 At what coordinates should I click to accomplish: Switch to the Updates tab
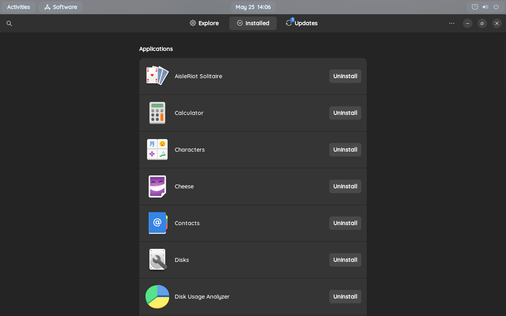tap(302, 23)
